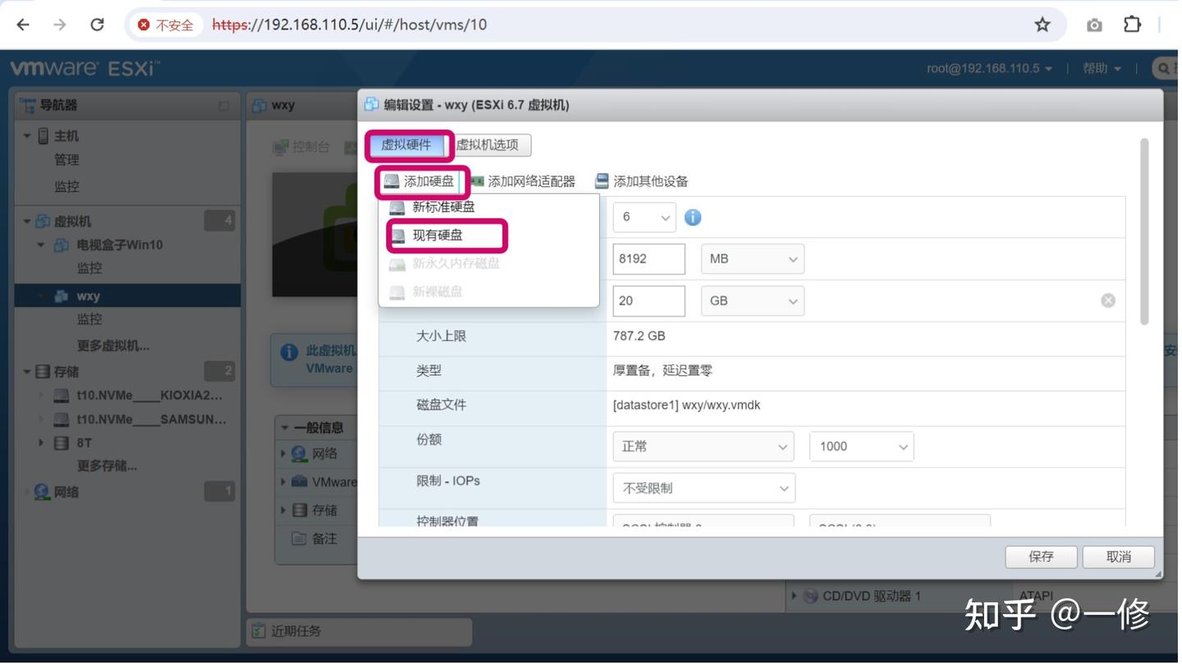The height and width of the screenshot is (664, 1182).
Task: Click the 不安全 security warning badge
Action: coord(167,25)
